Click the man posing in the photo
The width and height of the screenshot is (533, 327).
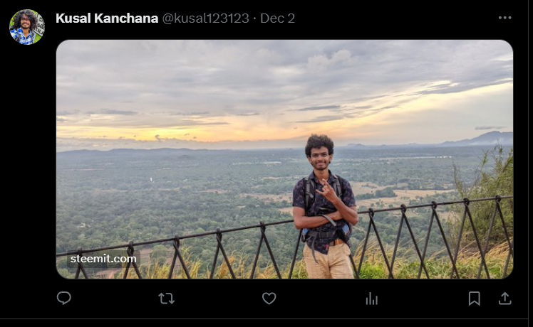(x=325, y=207)
